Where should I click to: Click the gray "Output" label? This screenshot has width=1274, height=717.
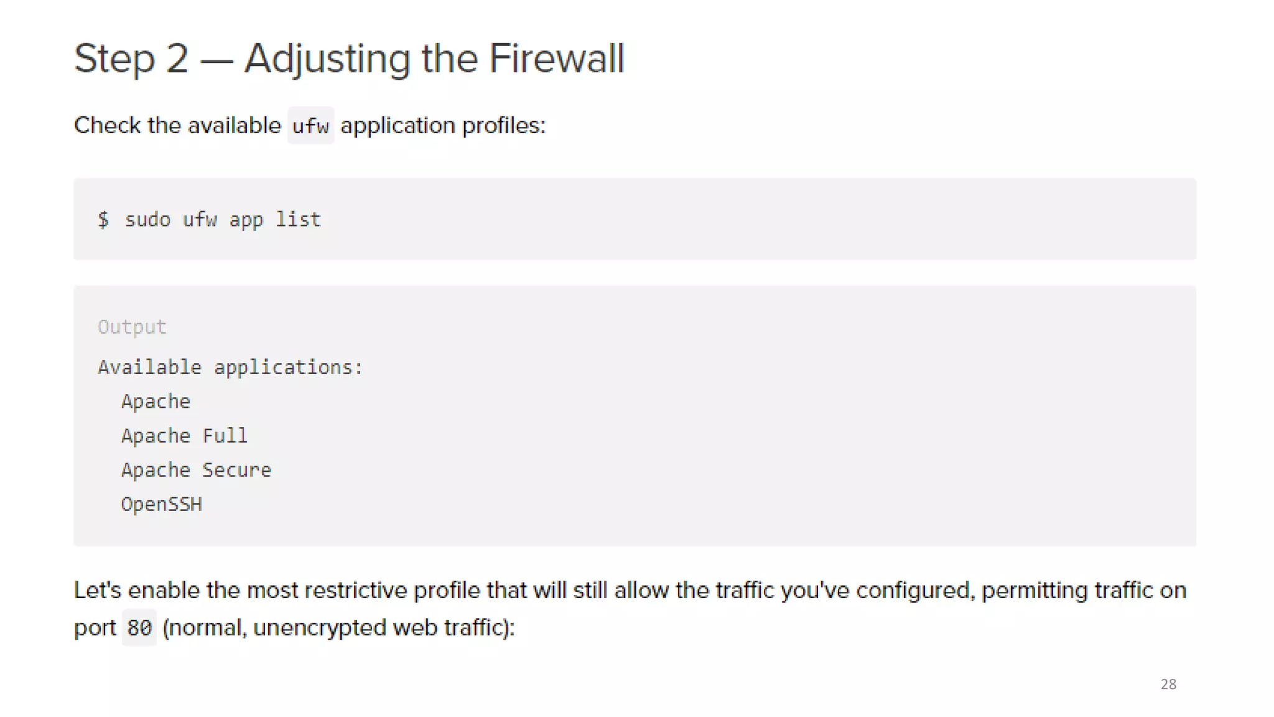[x=132, y=327]
